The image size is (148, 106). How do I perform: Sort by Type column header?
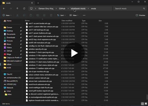tap(84, 21)
